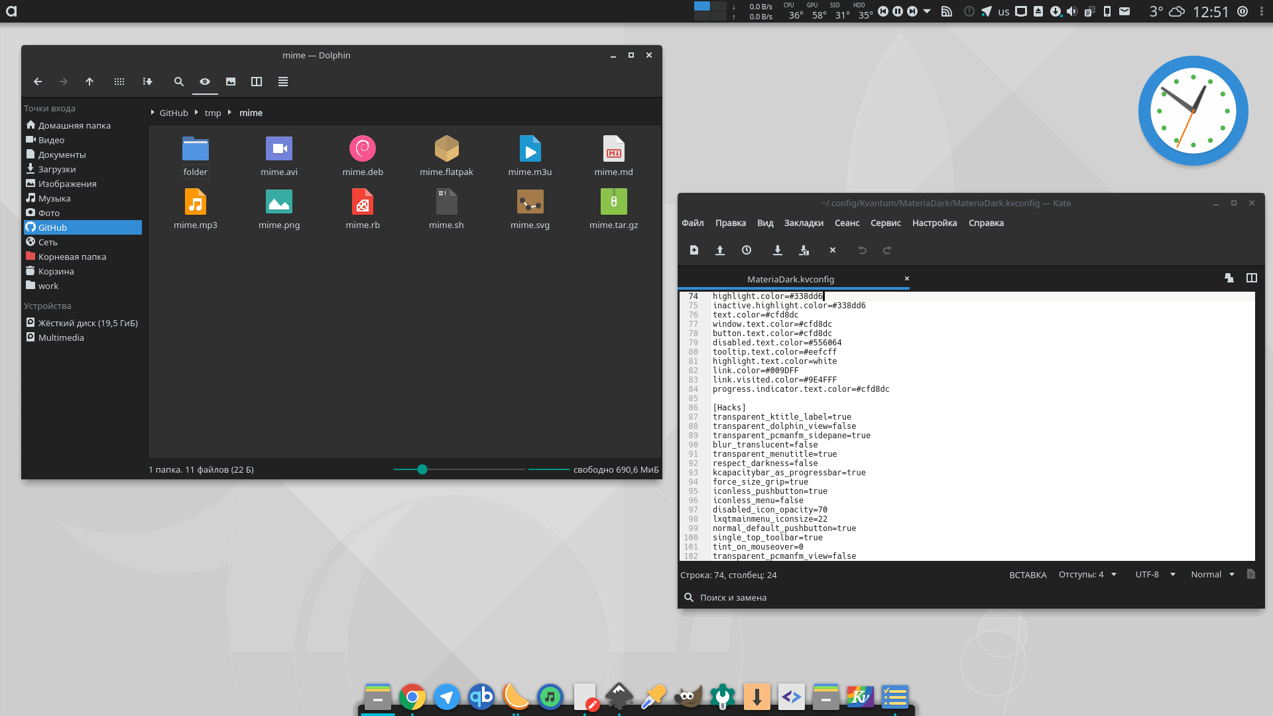Close the MateriaDark.kvconfig tab

tap(907, 278)
